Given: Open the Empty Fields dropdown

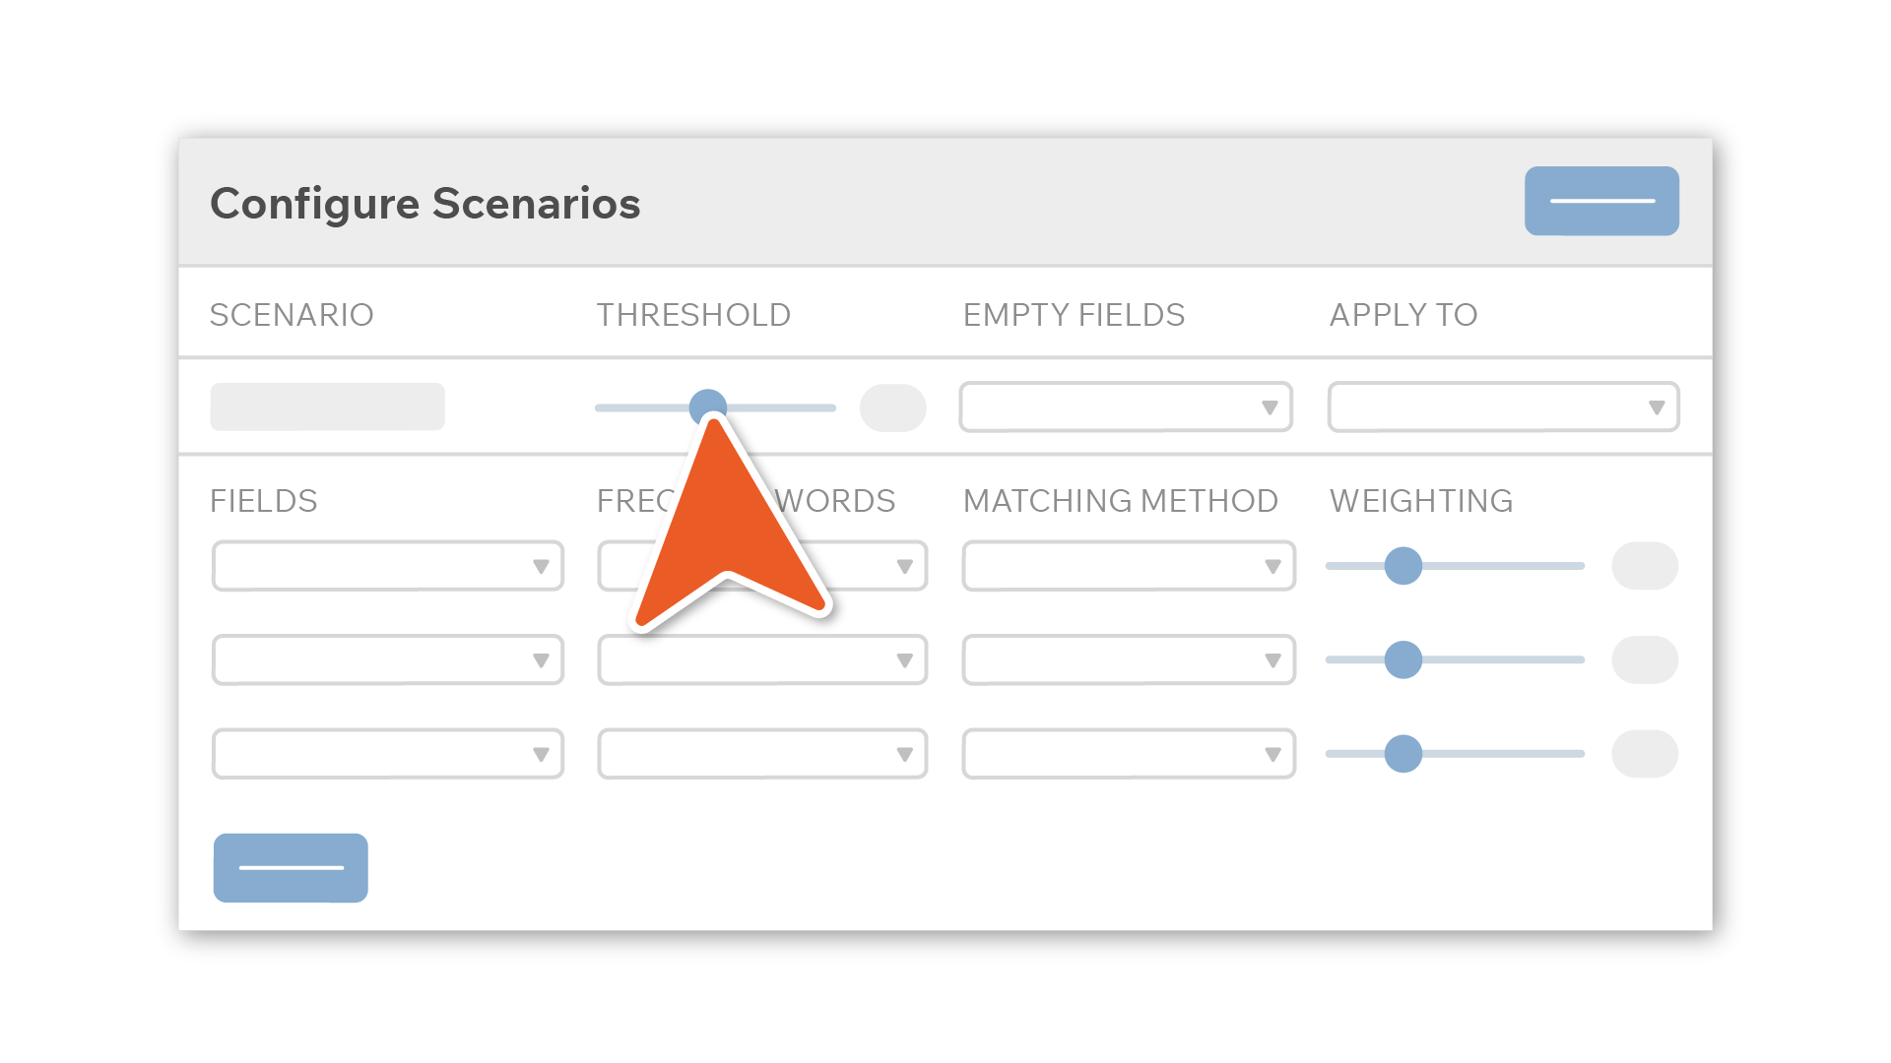Looking at the screenshot, I should pos(1126,406).
